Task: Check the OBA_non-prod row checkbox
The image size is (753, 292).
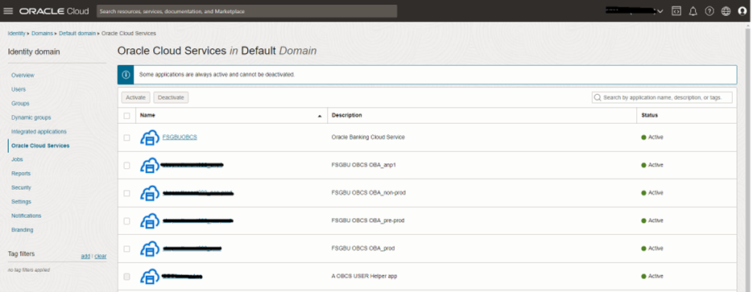Action: click(x=126, y=193)
